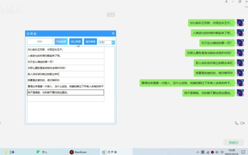Screen dimensions: 248x155
Task: Open the 已开启 app from the taskbar
Action: (x=108, y=152)
